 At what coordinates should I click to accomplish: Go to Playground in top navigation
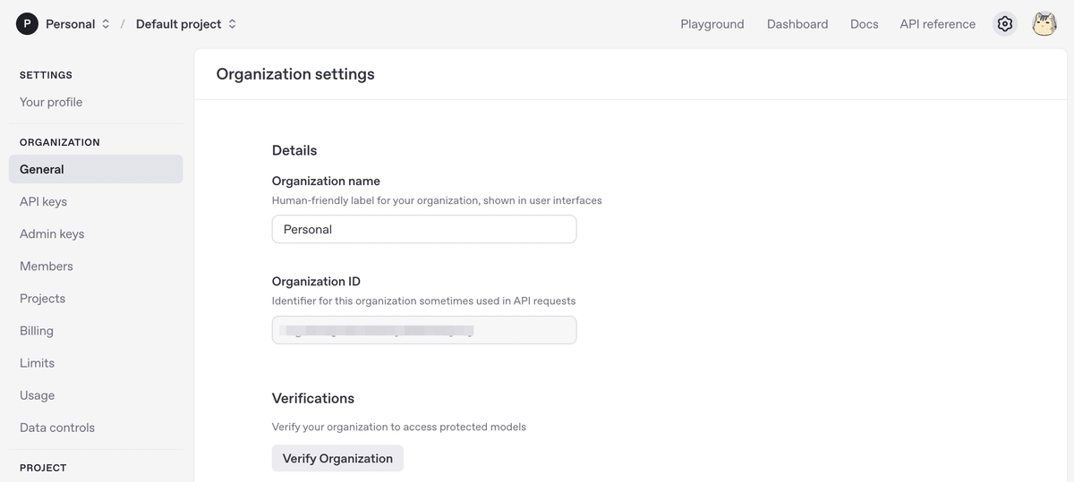click(x=712, y=24)
